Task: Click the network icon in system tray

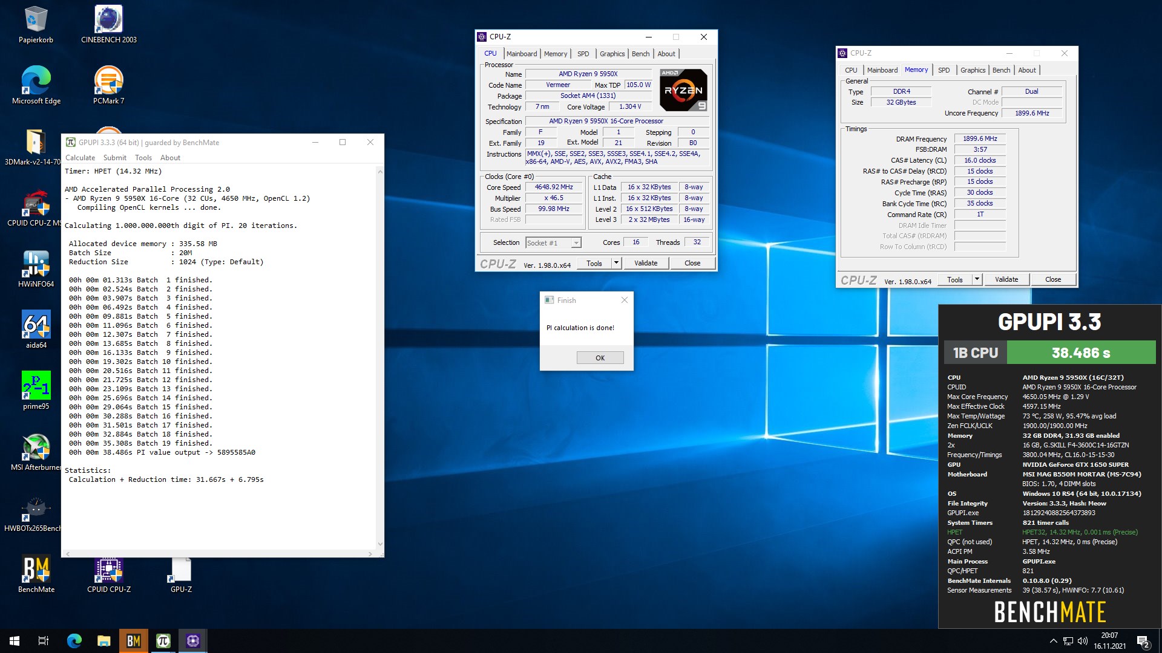Action: [1068, 641]
